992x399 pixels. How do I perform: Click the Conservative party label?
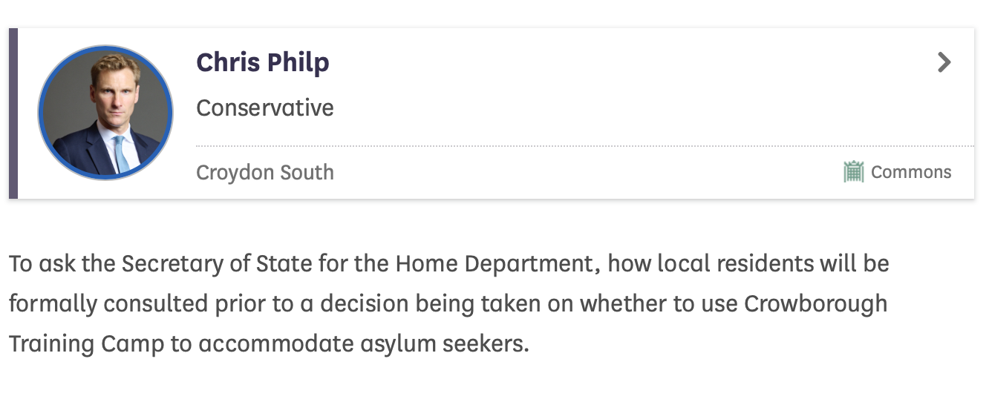point(265,108)
